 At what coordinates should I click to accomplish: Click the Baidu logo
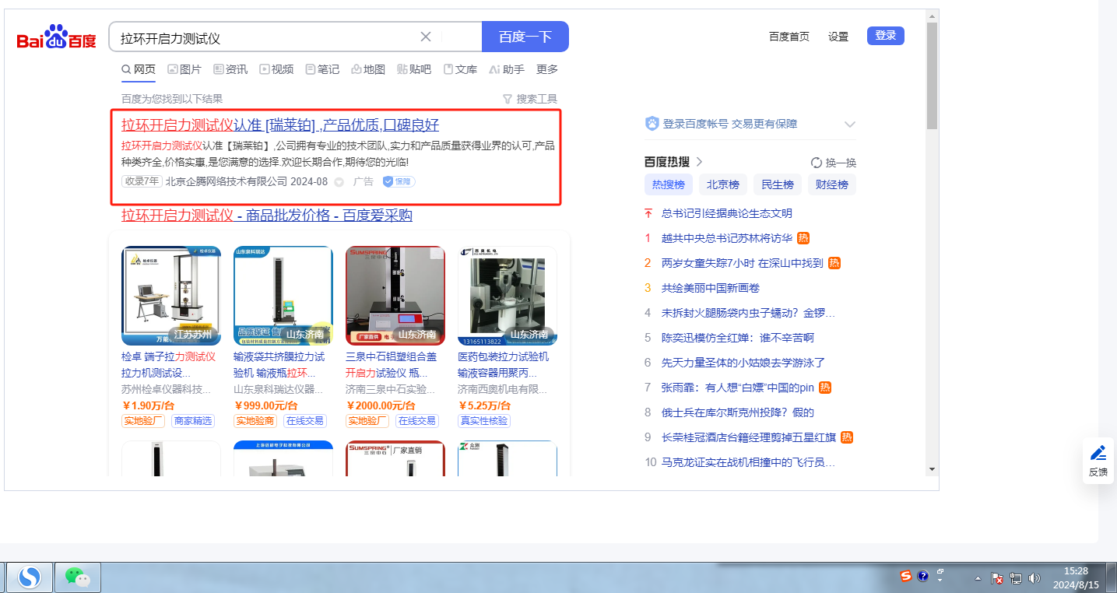(57, 37)
